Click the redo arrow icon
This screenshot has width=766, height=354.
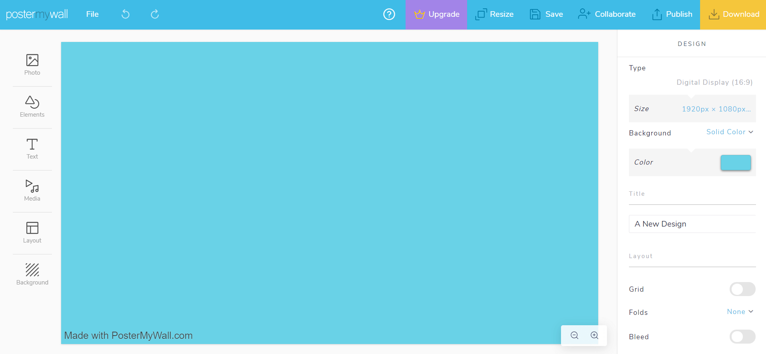[155, 14]
